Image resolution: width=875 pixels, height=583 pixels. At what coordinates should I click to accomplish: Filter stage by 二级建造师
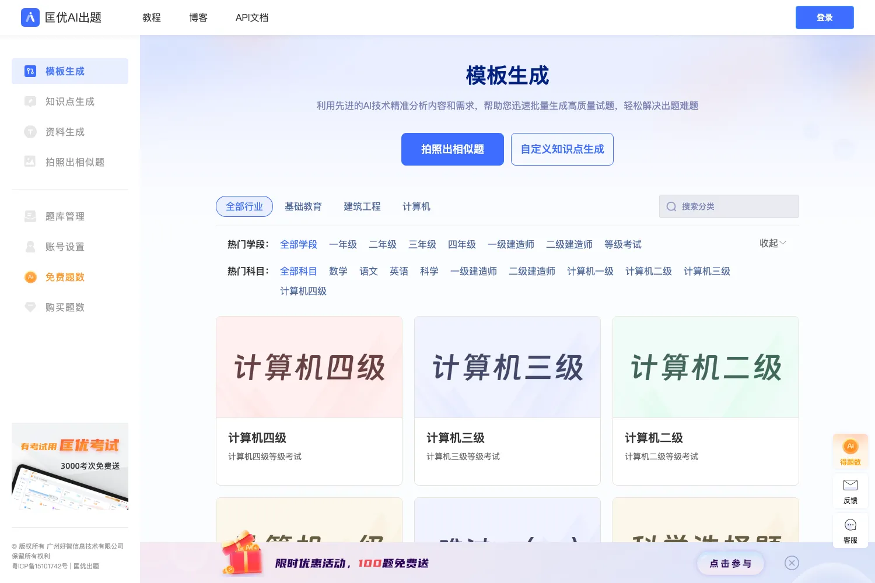569,244
